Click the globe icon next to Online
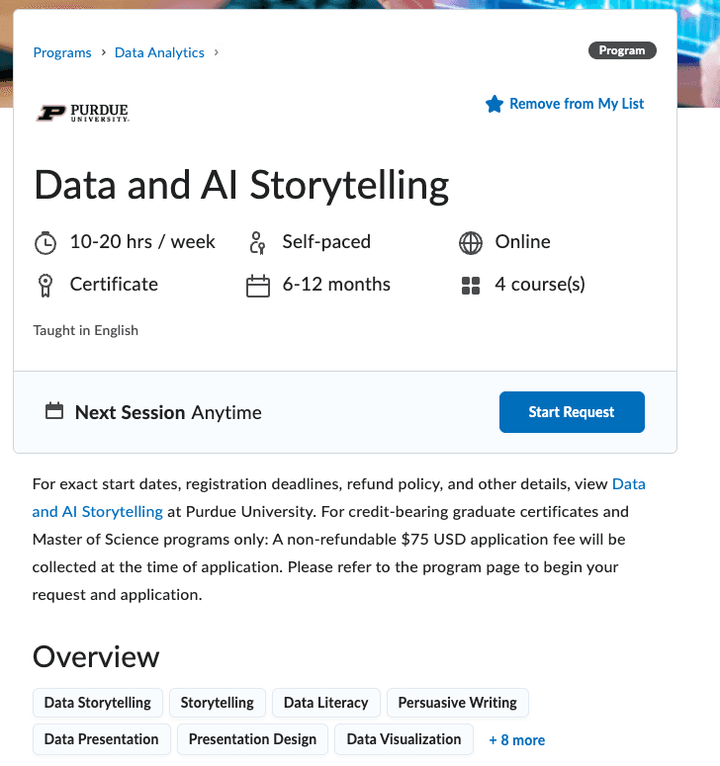720x766 pixels. [471, 242]
